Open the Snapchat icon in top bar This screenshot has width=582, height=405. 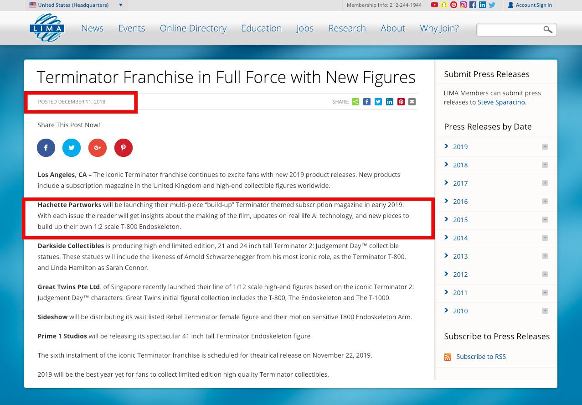(x=444, y=5)
